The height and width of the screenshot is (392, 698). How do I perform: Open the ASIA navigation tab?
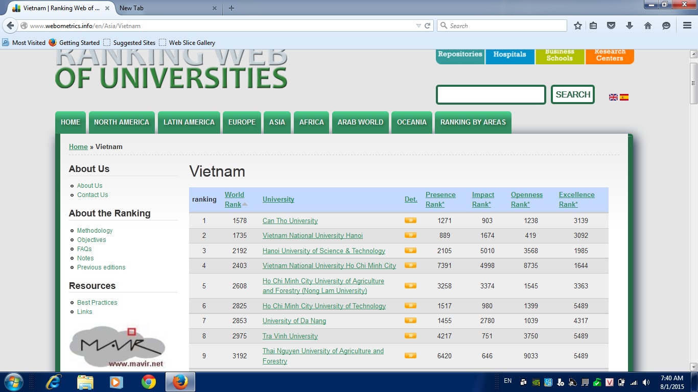[277, 122]
